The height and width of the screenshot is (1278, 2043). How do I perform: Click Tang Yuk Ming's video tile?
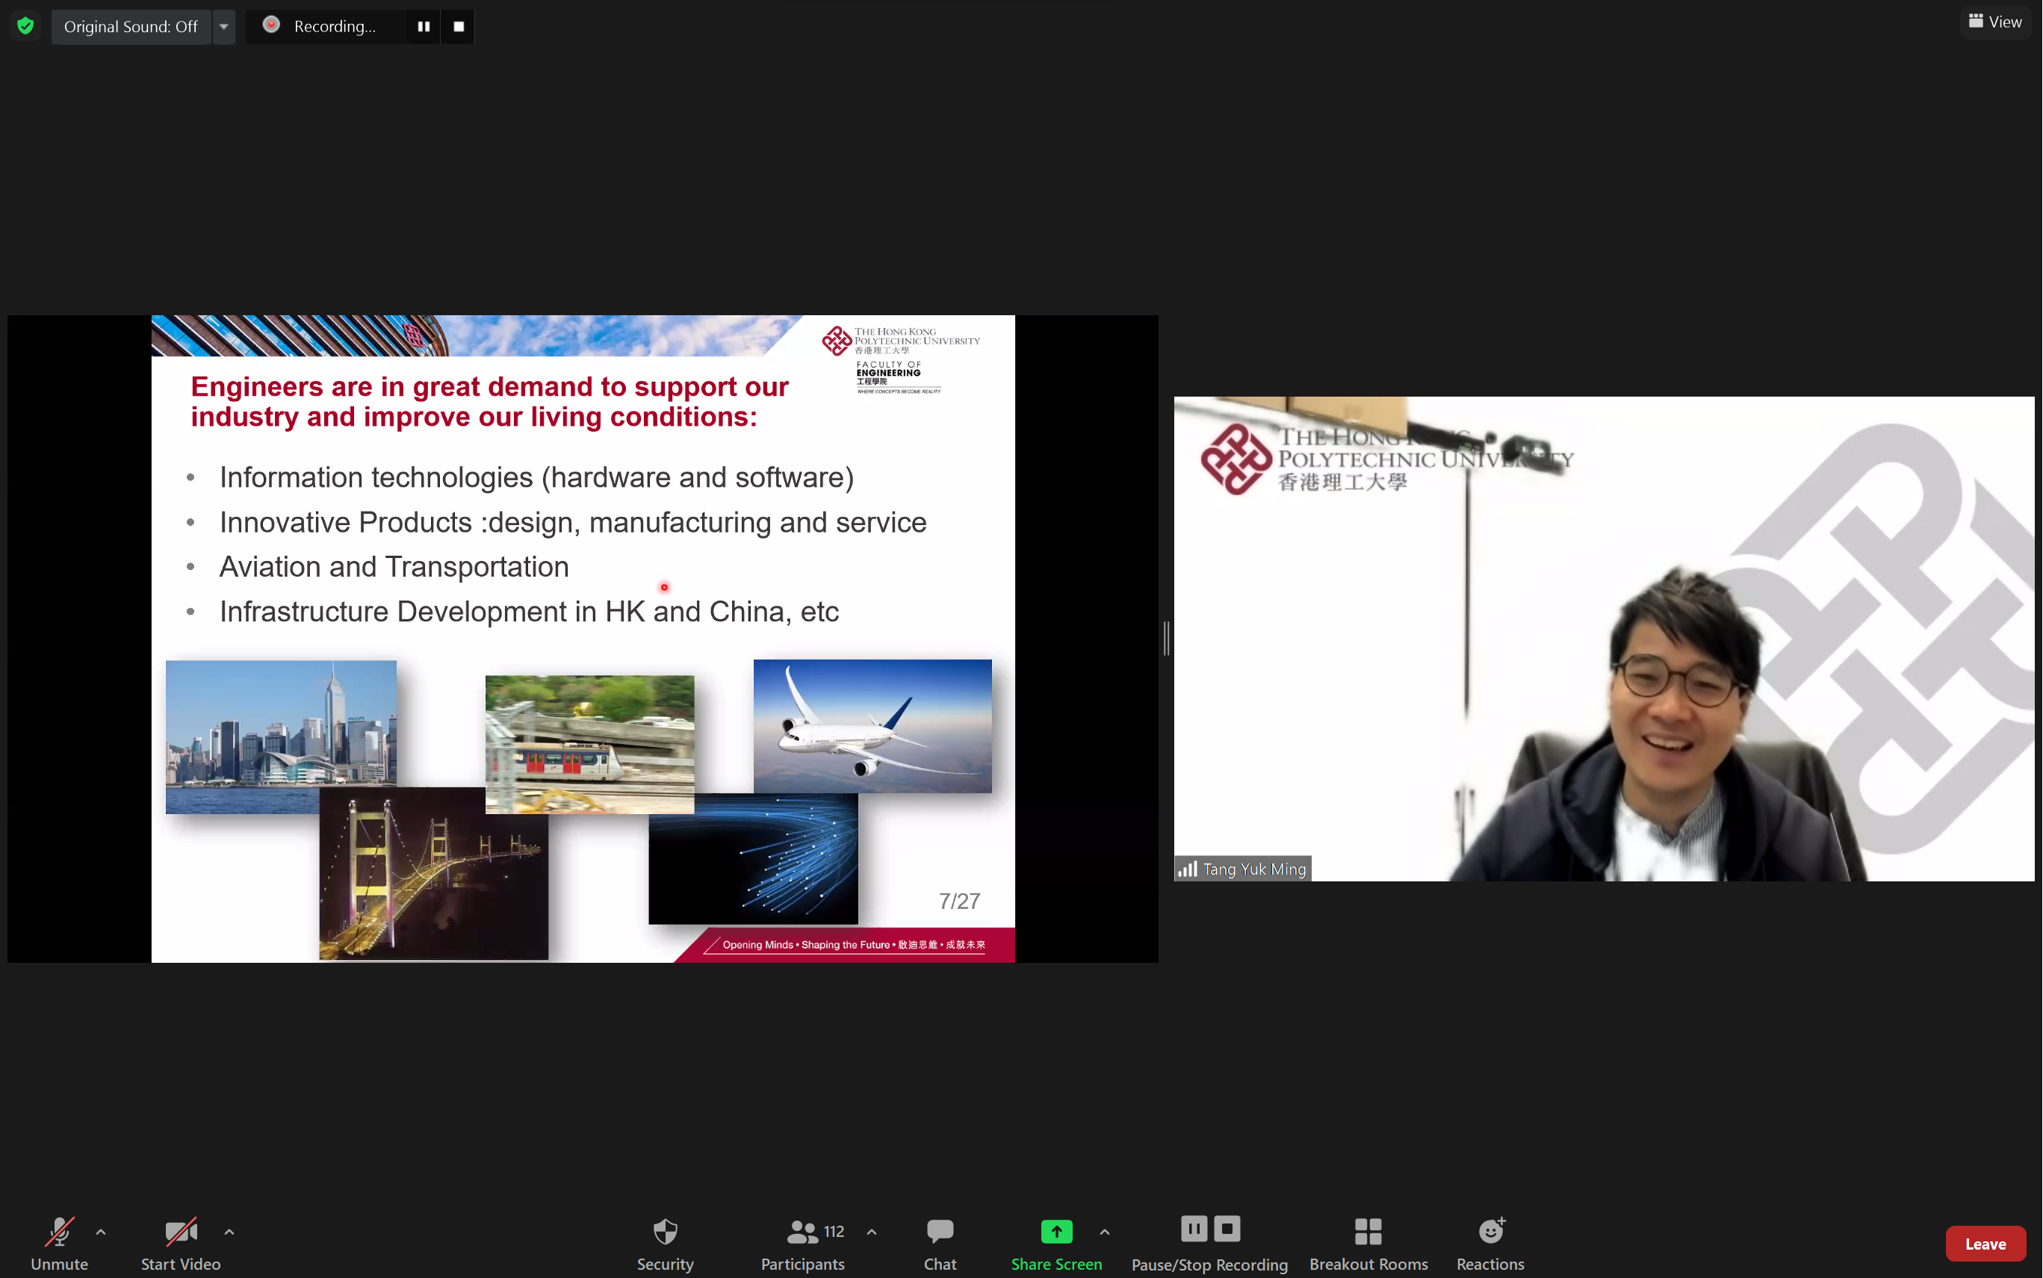(1604, 638)
